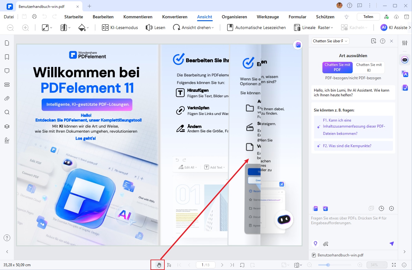Open the Organisieren tab
The image size is (412, 270).
point(234,17)
